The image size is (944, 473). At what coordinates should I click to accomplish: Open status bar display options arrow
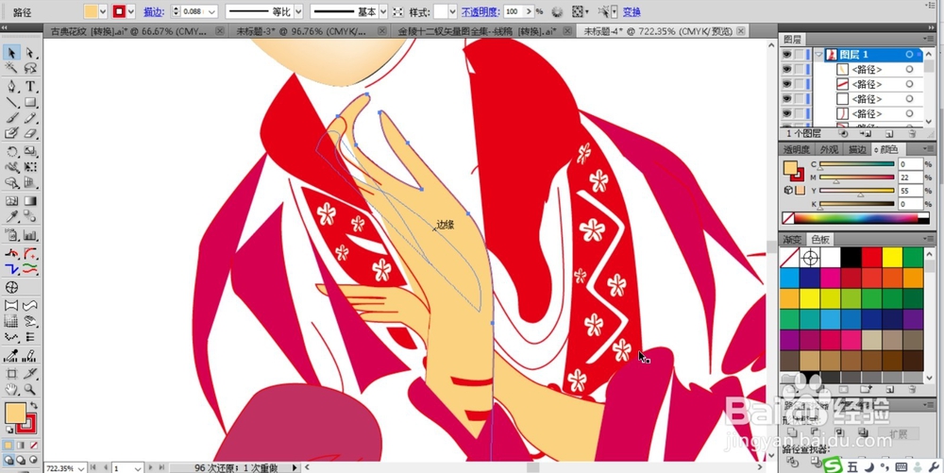click(295, 467)
